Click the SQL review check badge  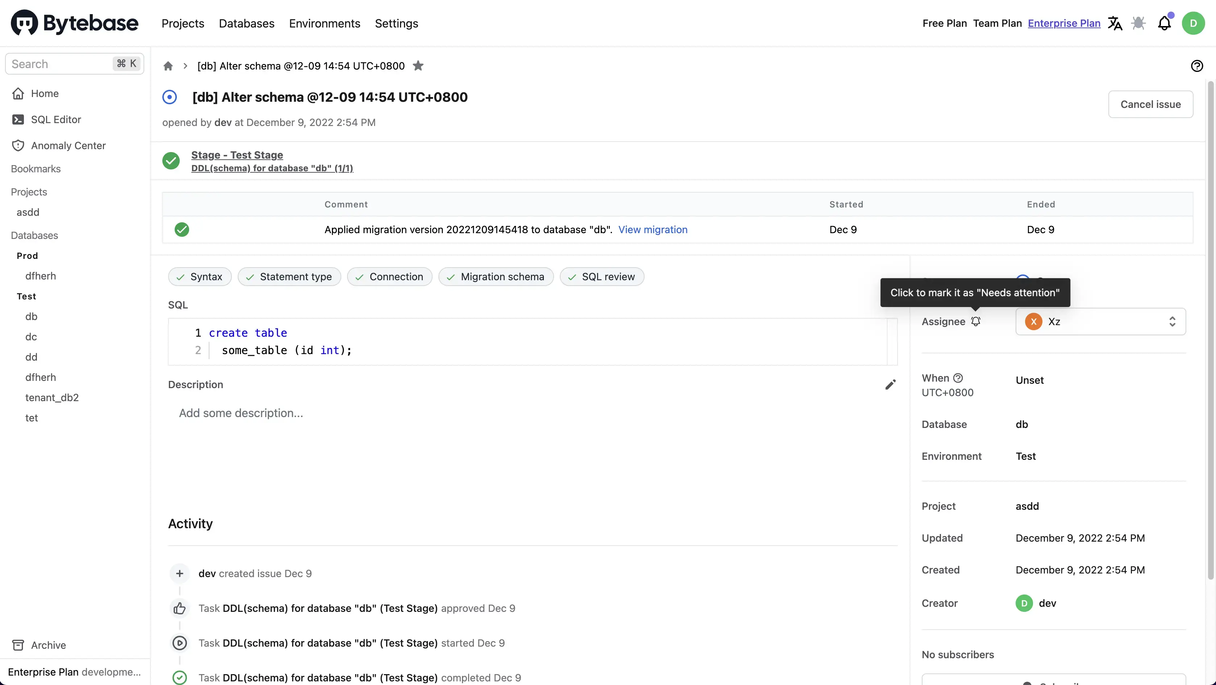click(602, 277)
